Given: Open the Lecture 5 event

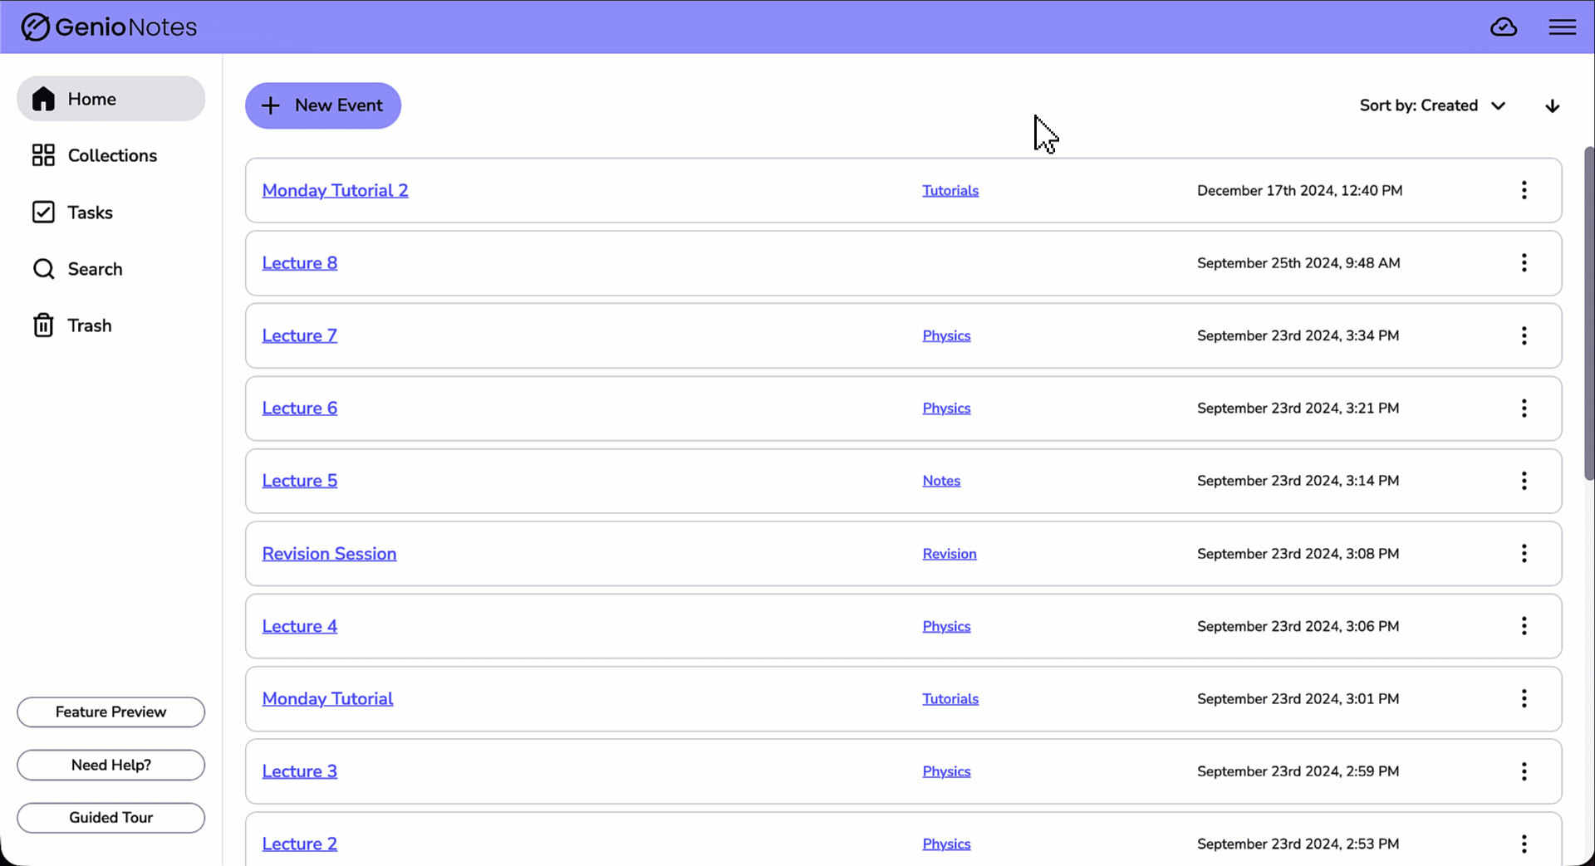Looking at the screenshot, I should 300,481.
